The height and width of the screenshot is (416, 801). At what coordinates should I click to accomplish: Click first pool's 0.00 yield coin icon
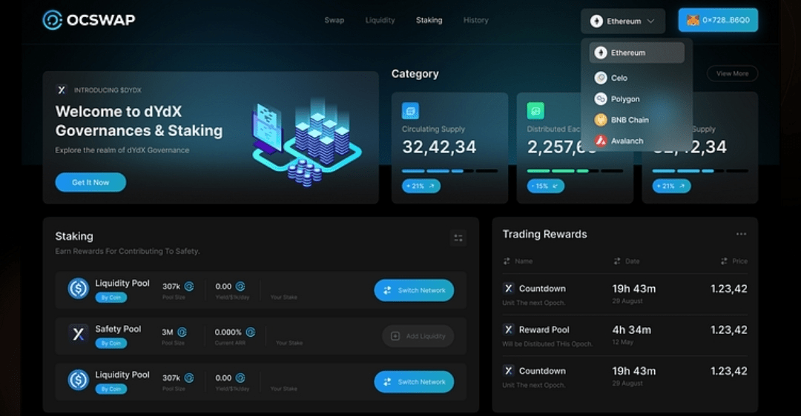(240, 286)
